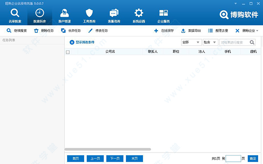Click the 显示筛选条件 double-chevron icon
263x164 pixels.
tap(72, 42)
